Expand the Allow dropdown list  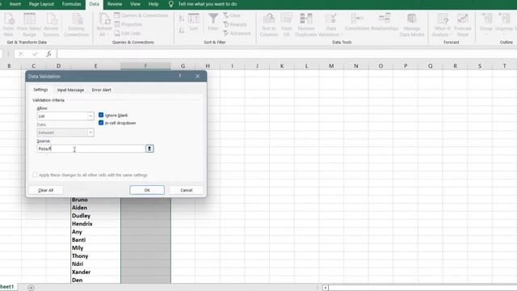tap(90, 116)
